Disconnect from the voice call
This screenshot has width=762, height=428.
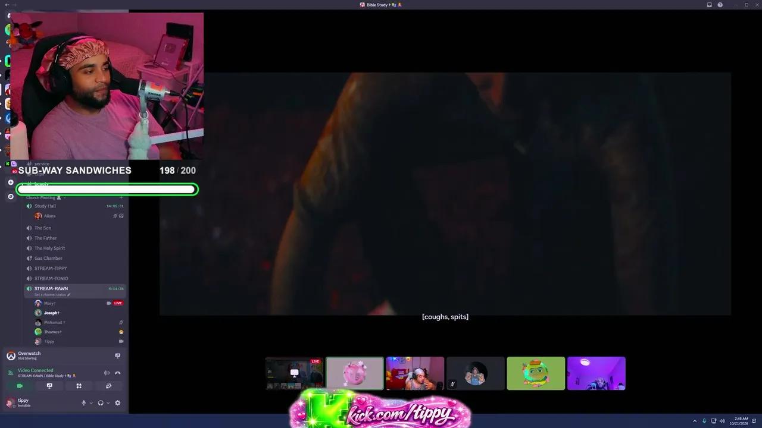pyautogui.click(x=117, y=373)
